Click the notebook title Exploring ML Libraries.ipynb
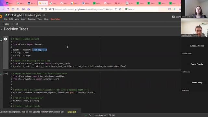 tap(24, 15)
